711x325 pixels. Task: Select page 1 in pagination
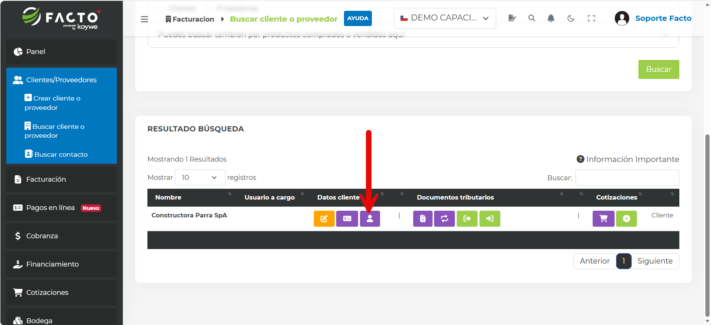coord(624,261)
